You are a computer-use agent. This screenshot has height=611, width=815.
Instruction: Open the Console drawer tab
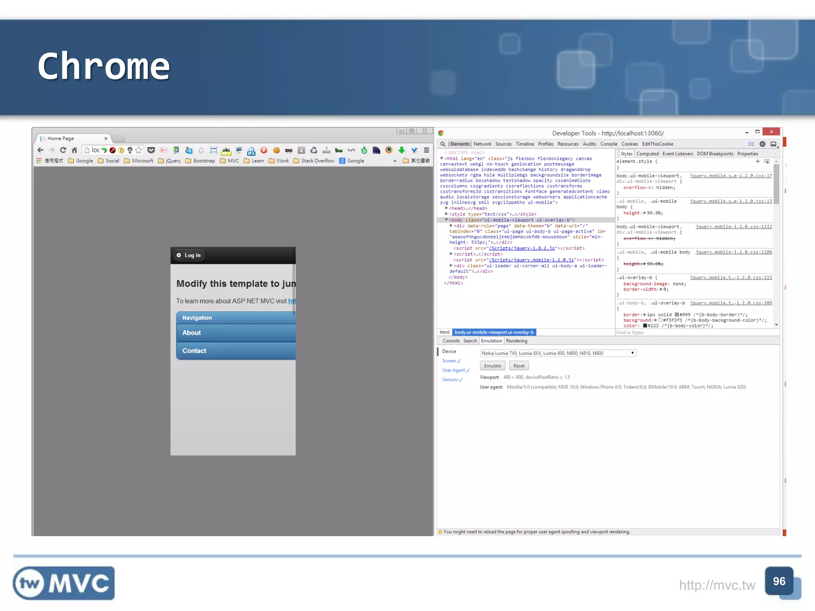pos(451,341)
